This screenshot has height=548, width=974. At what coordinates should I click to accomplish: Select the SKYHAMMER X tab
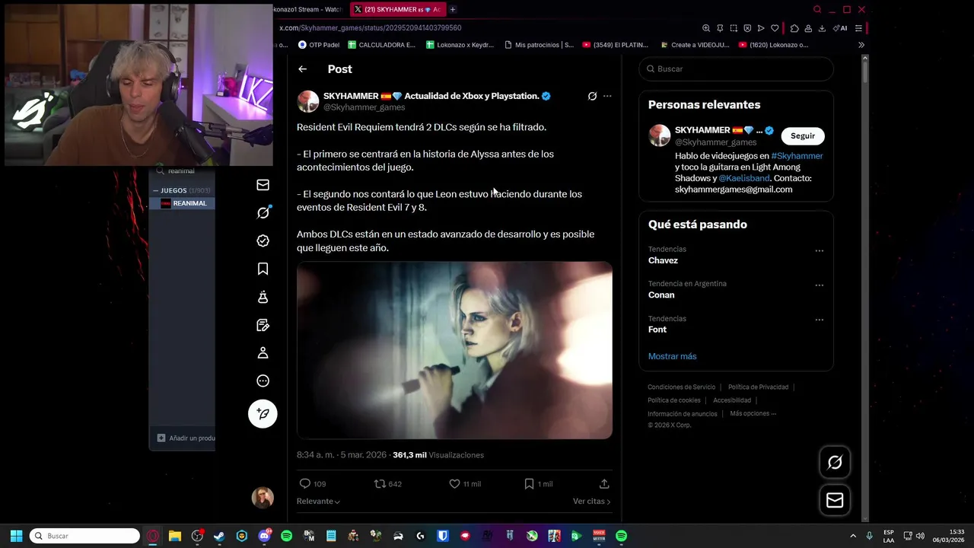(x=396, y=9)
